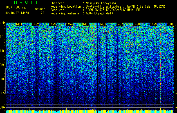The image size is (177, 113).
Task: Click the 0.9 frequency axis label
Action: point(2,65)
